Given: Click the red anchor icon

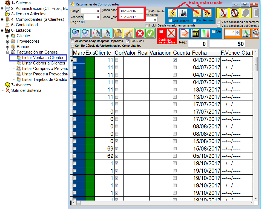Looking at the screenshot, I should 223,13.
